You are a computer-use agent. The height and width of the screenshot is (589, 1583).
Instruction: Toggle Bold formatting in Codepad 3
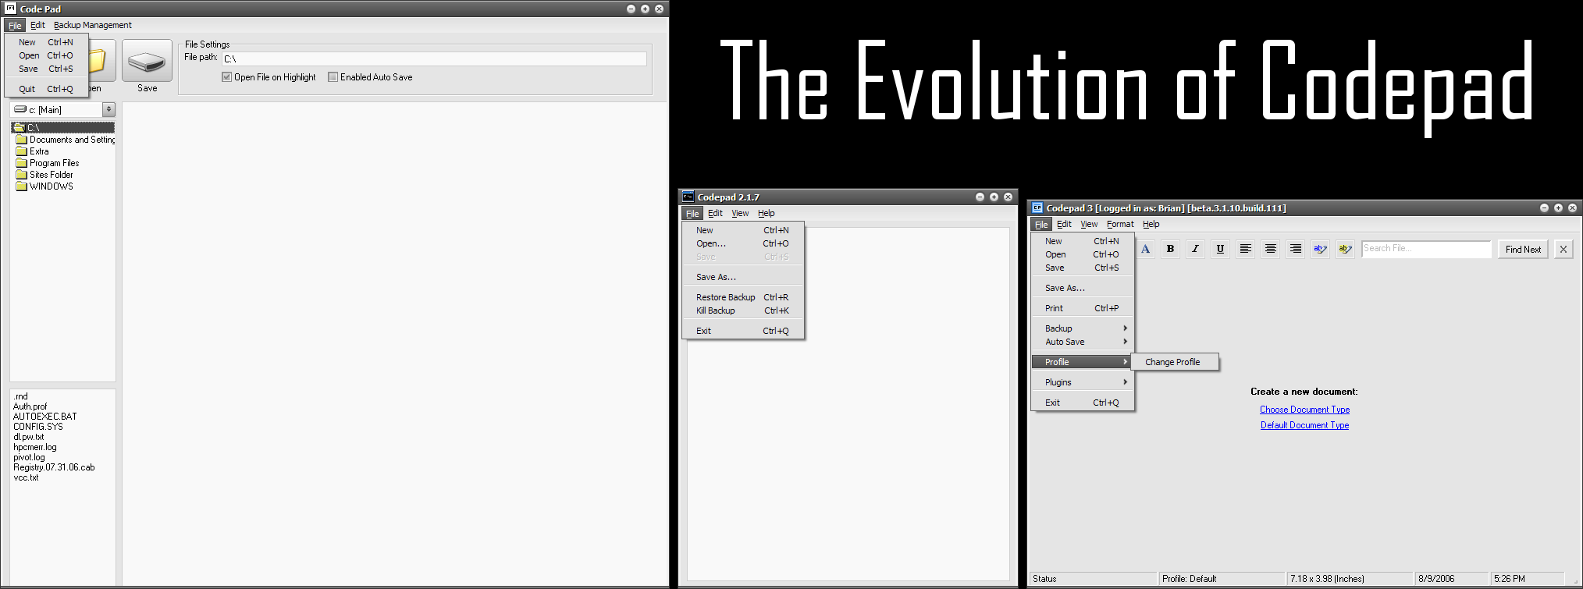[x=1170, y=249]
